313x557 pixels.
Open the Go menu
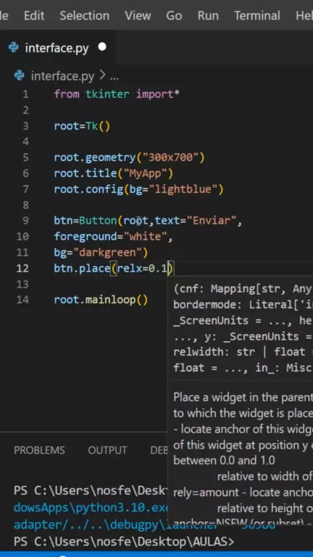[x=174, y=16]
